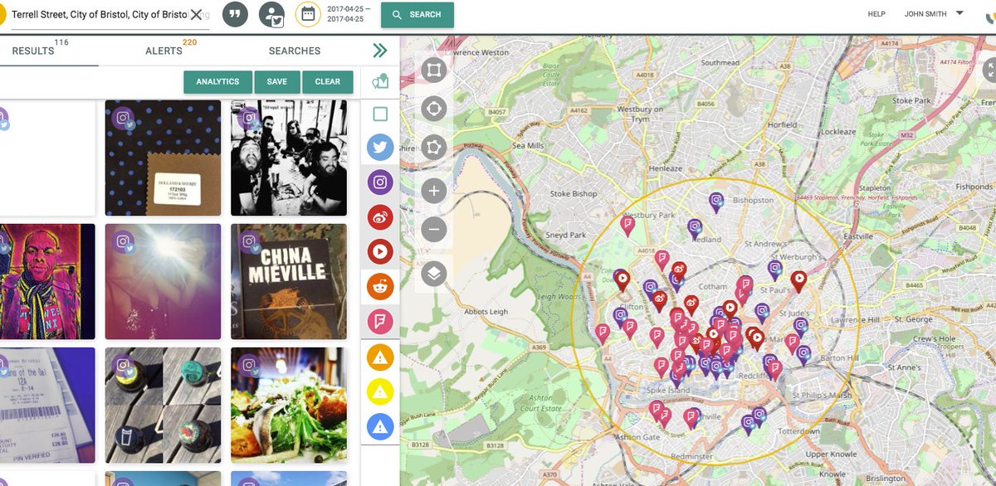The height and width of the screenshot is (486, 996).
Task: Filter results by the Twitter source icon
Action: tap(379, 147)
